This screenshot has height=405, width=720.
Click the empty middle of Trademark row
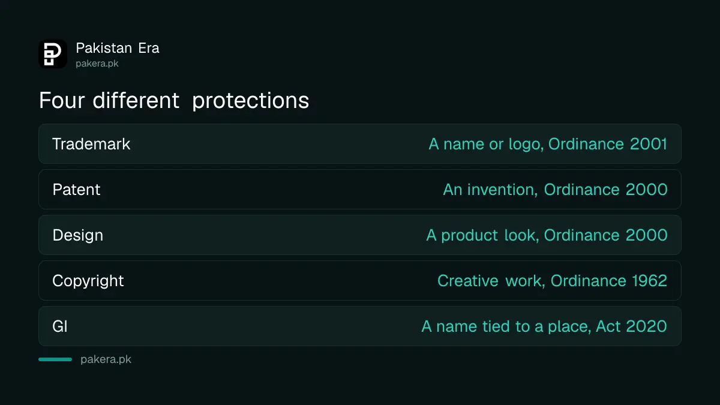[x=280, y=144]
